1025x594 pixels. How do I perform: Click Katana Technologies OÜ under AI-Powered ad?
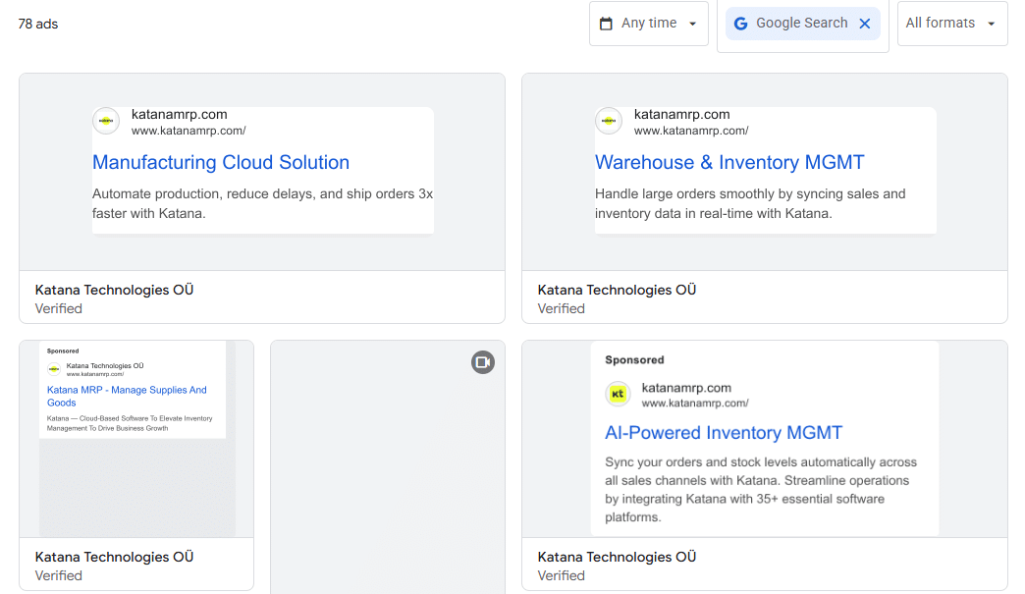[618, 557]
